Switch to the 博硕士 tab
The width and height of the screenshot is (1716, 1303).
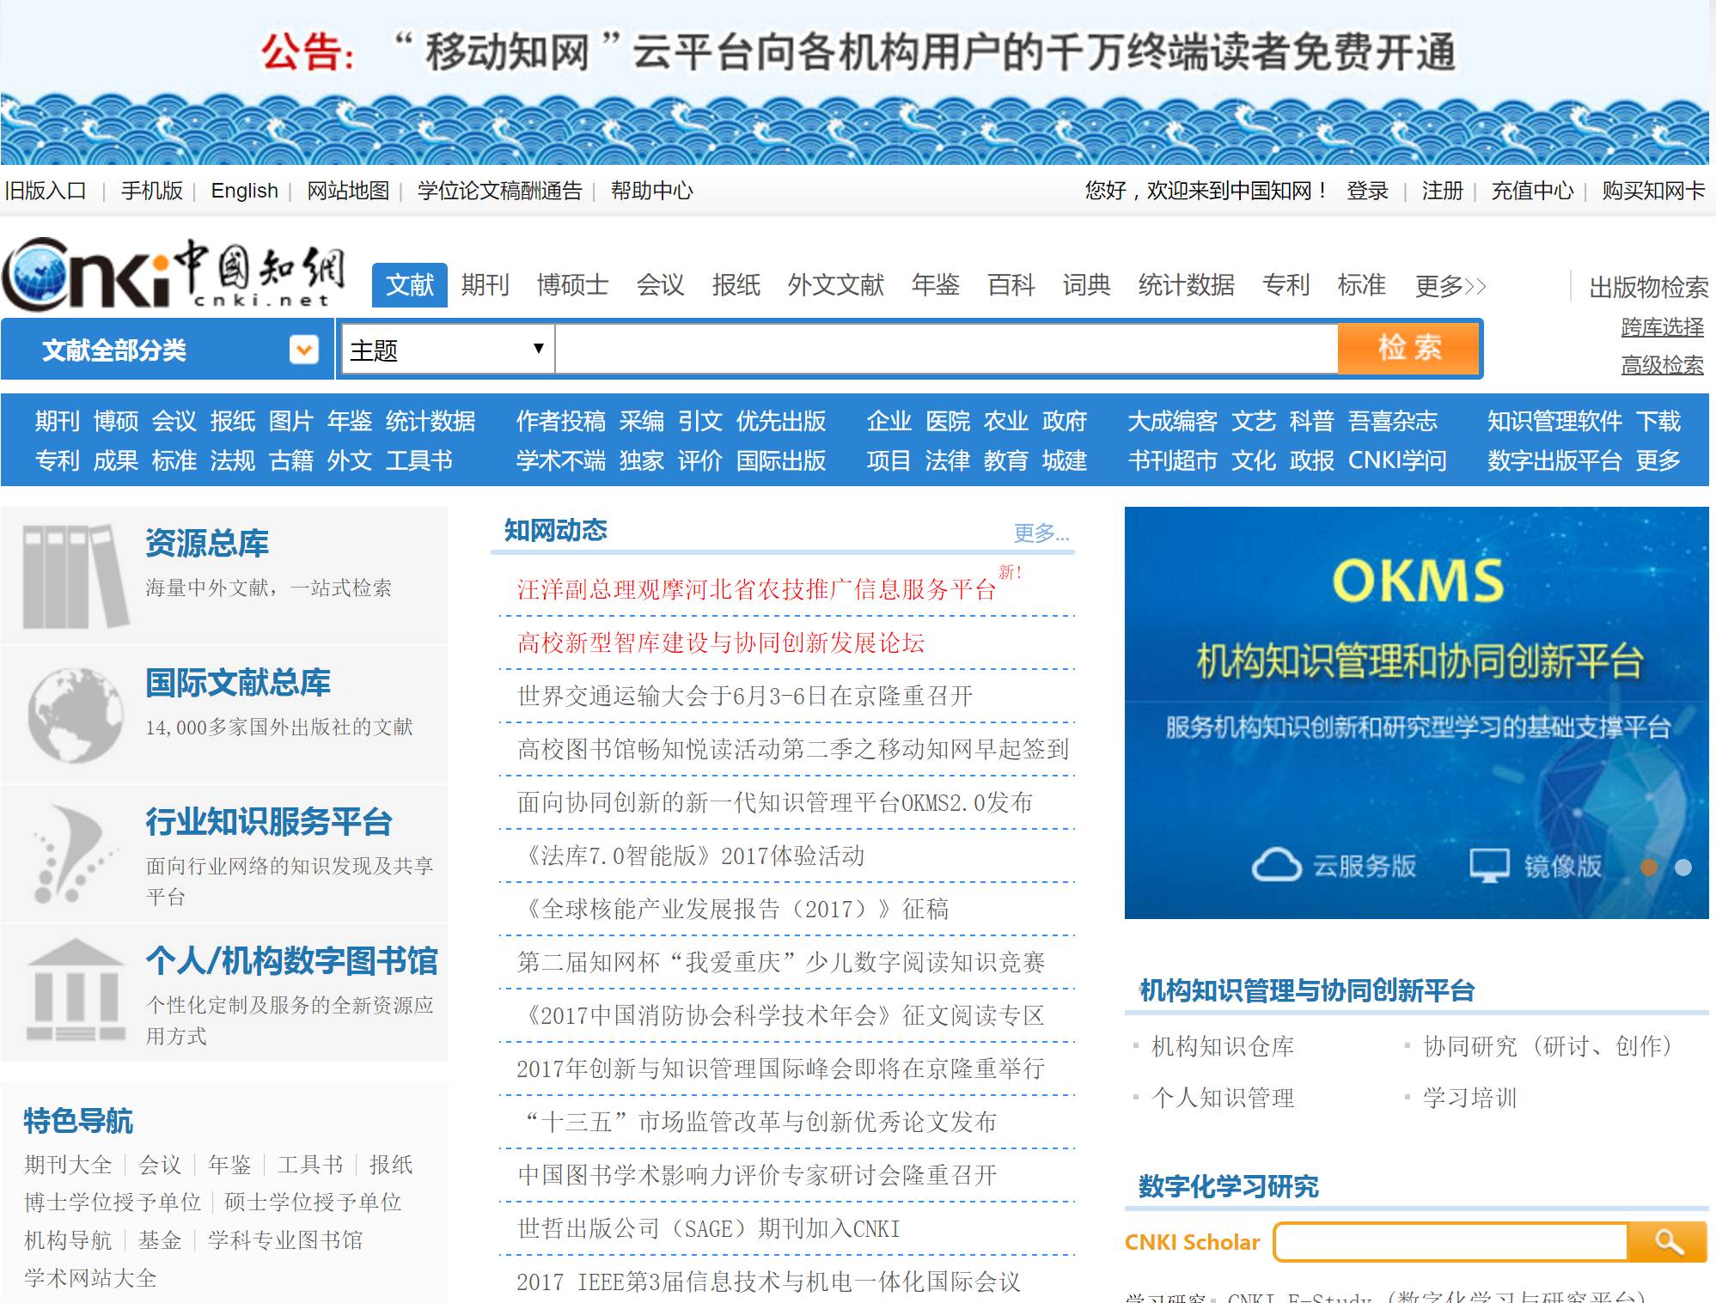click(x=573, y=285)
